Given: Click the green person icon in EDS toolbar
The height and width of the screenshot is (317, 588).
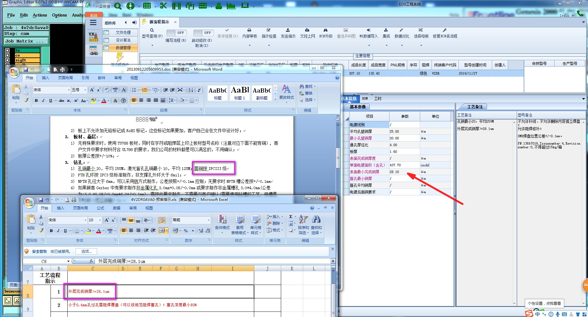Looking at the screenshot, I should pyautogui.click(x=219, y=6).
